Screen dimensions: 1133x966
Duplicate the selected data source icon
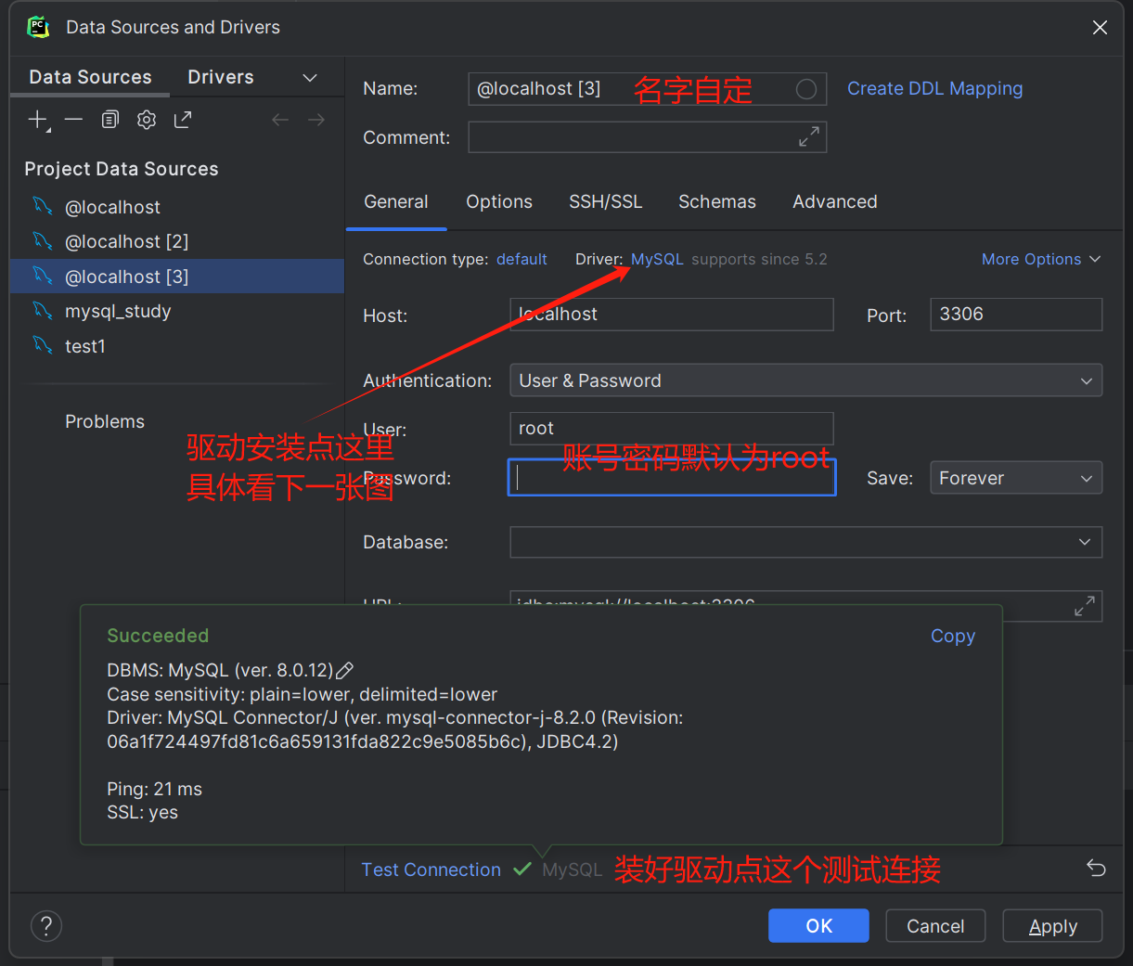(x=110, y=120)
